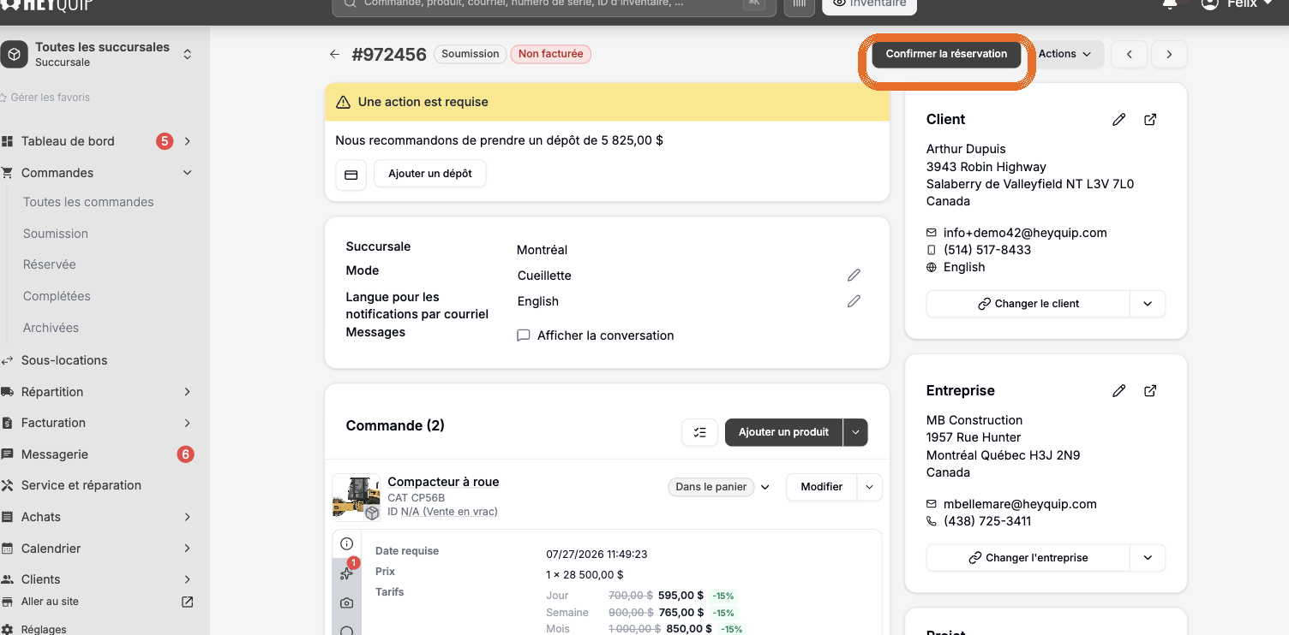Click Changer l'entreprise button
Viewport: 1289px width, 635px height.
click(1028, 558)
